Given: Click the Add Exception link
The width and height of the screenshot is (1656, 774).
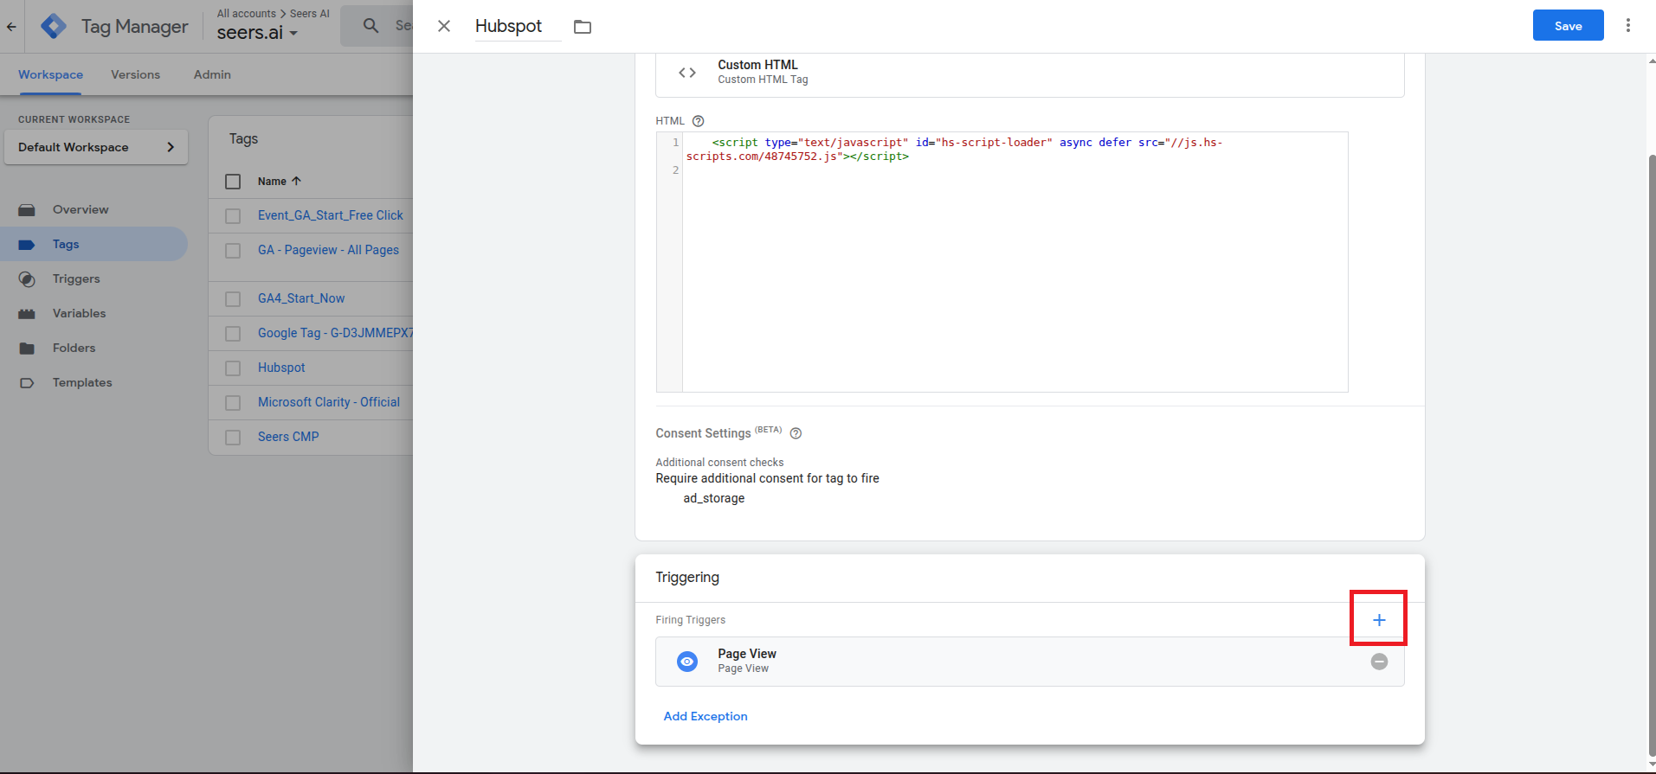Looking at the screenshot, I should pyautogui.click(x=705, y=716).
